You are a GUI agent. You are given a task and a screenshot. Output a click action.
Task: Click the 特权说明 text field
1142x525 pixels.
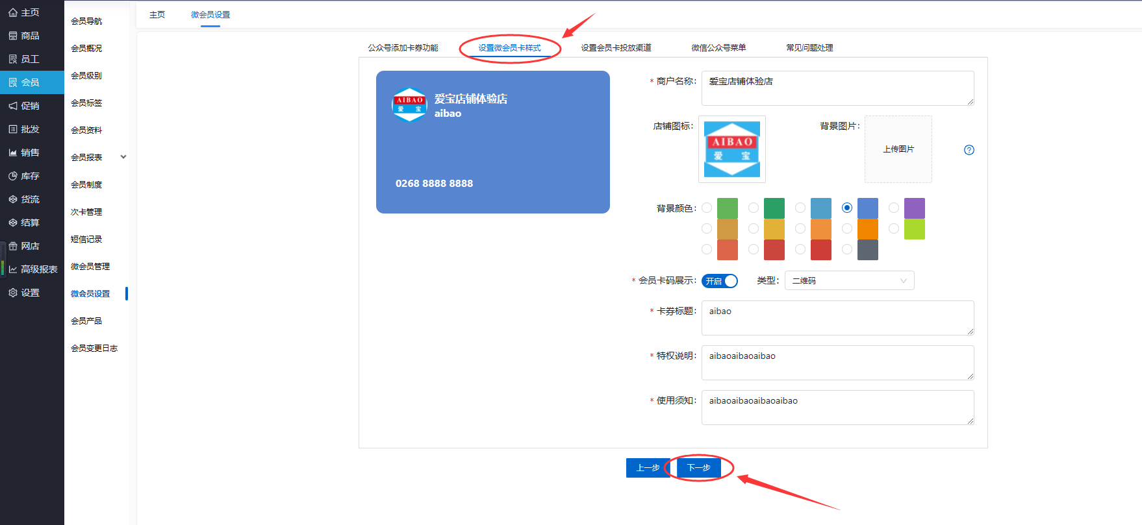(838, 363)
